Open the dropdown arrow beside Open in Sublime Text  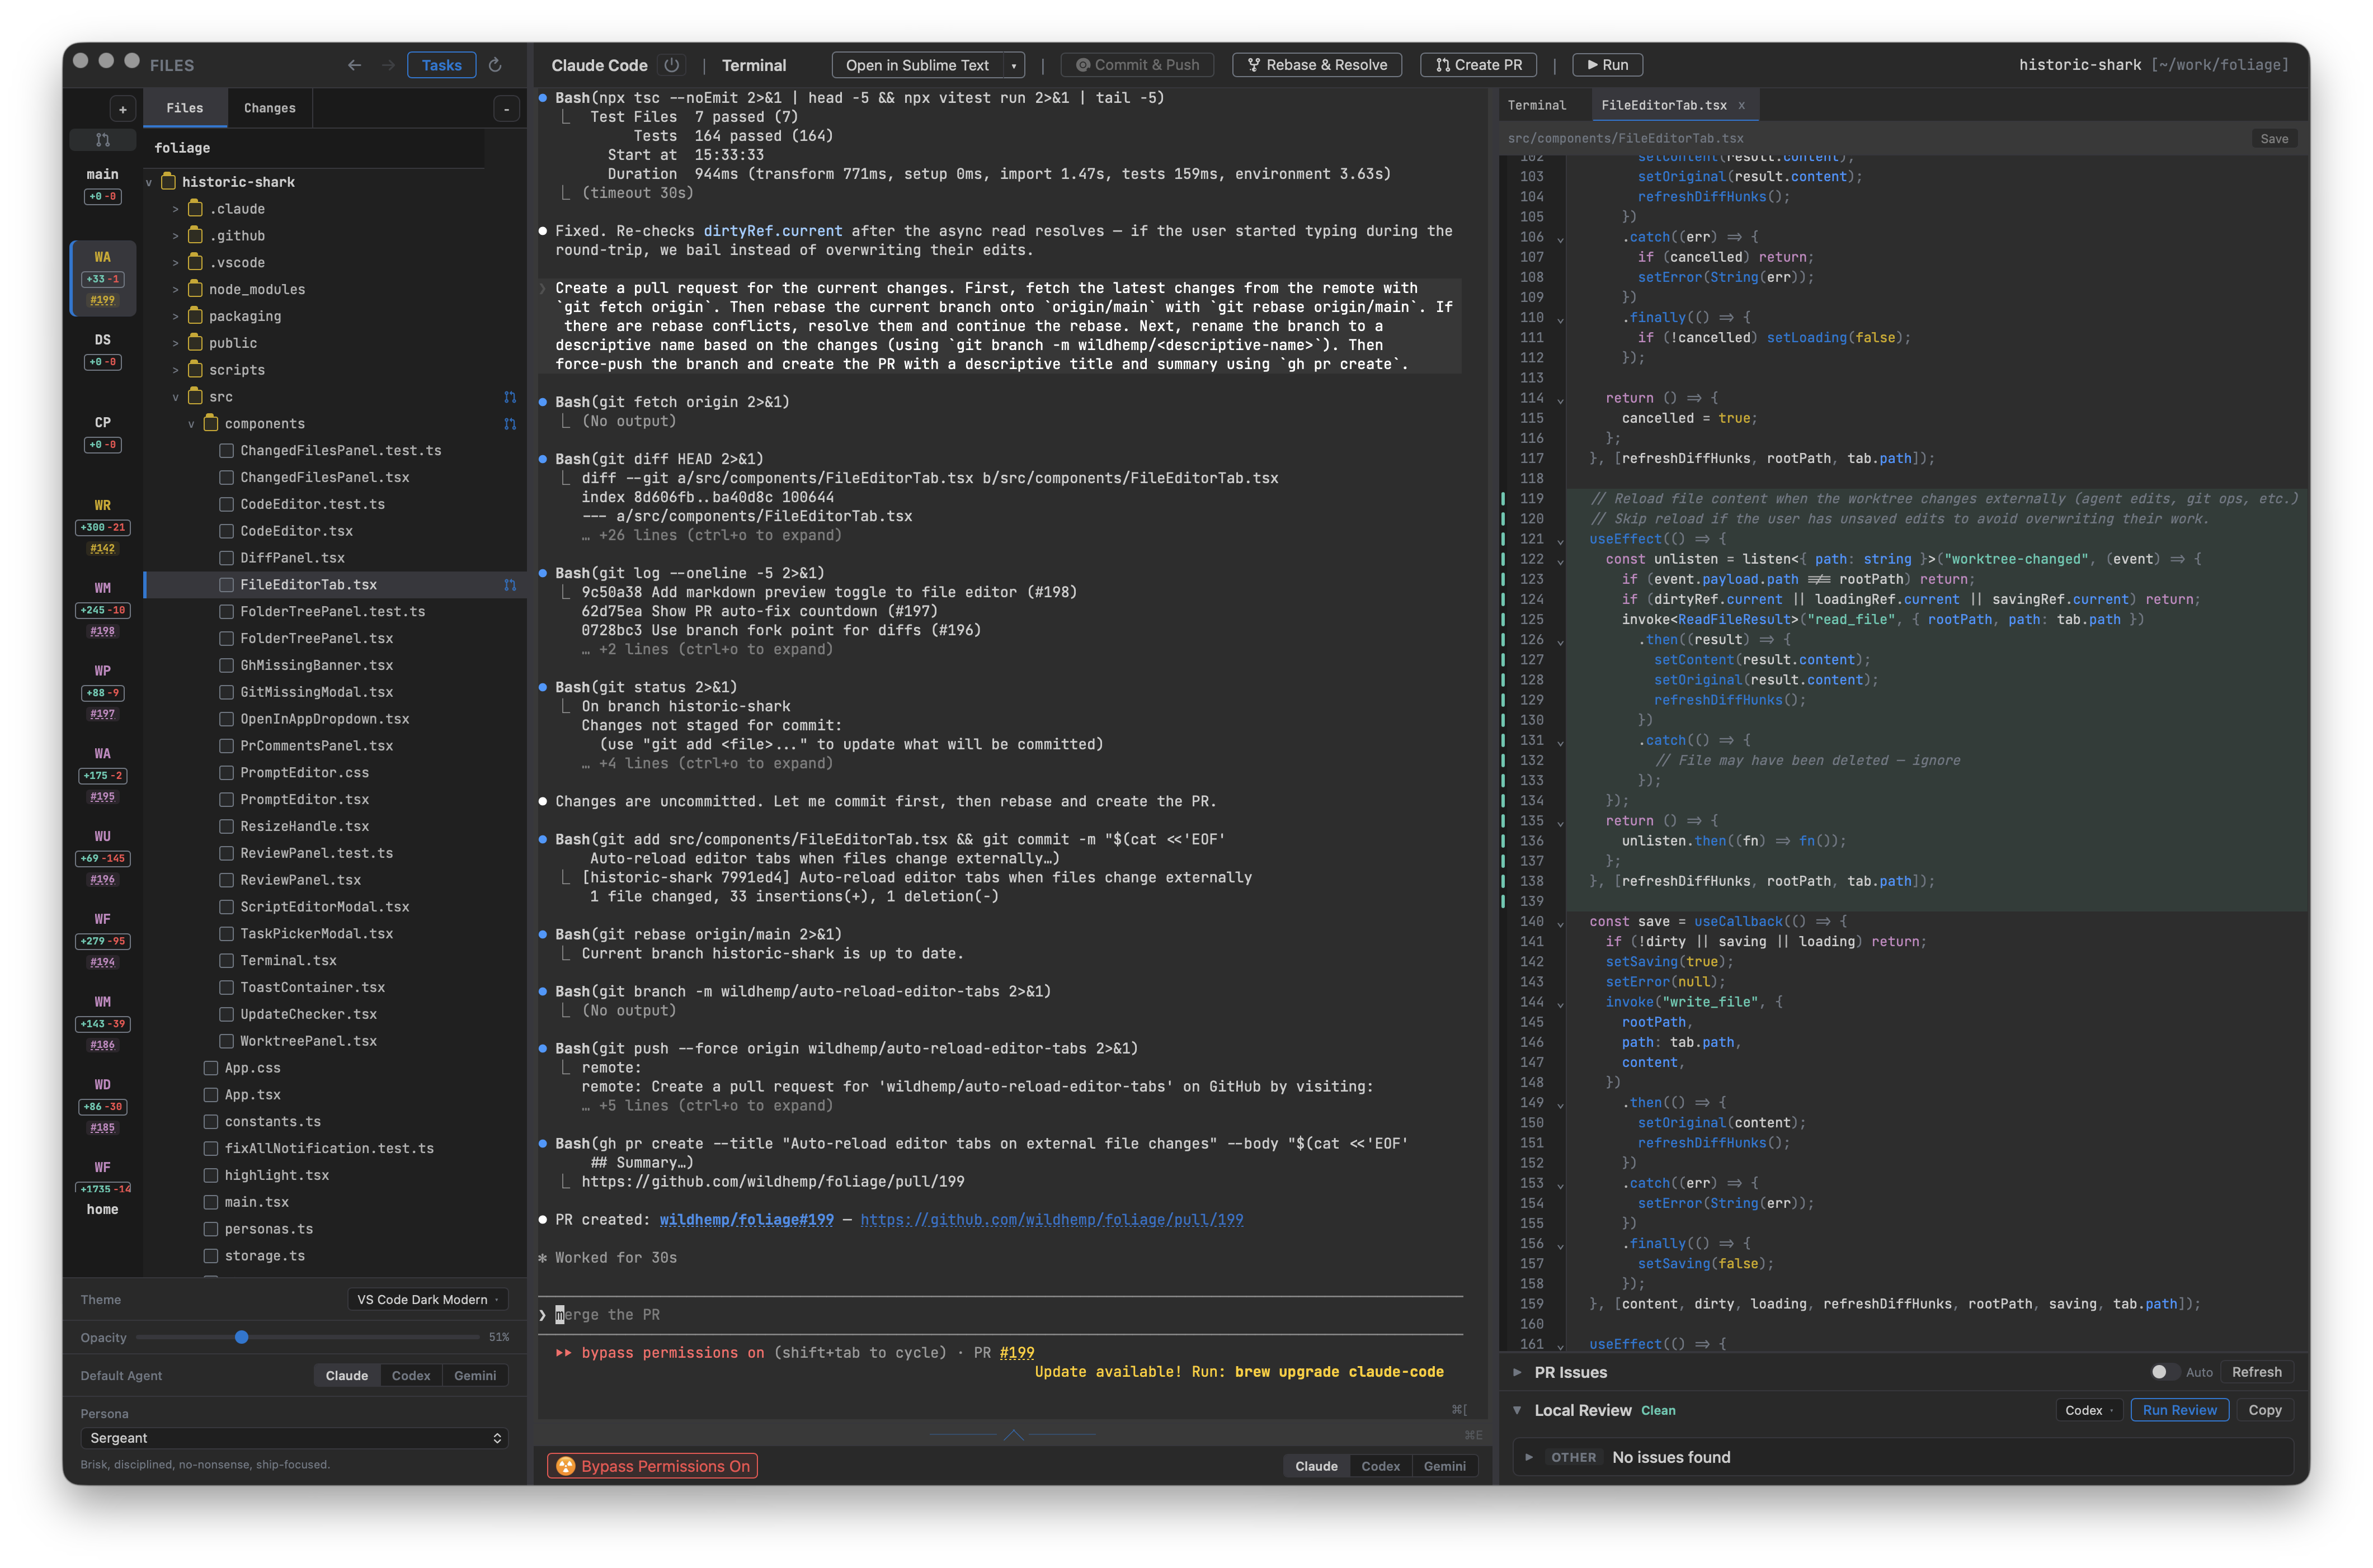[1014, 65]
